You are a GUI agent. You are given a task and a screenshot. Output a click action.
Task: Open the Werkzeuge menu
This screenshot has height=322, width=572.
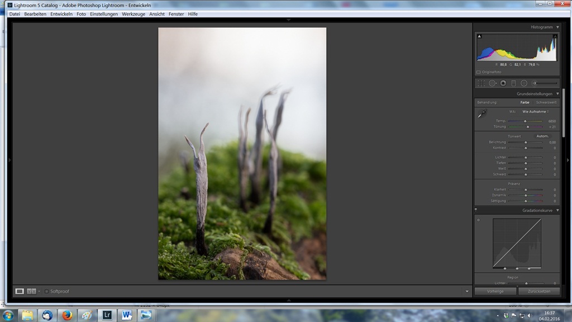(x=134, y=14)
